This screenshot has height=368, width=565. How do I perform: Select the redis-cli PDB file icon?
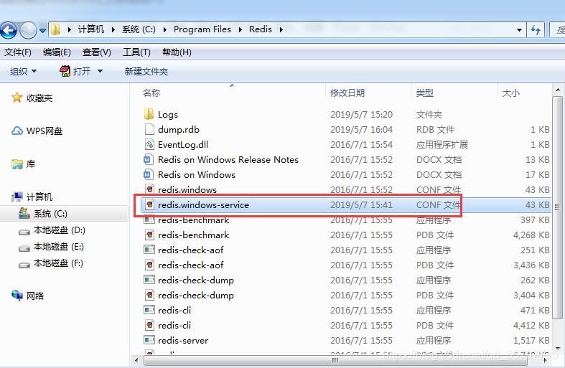click(x=149, y=325)
